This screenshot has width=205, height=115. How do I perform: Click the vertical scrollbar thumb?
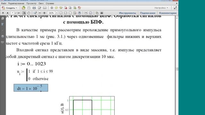177,69
